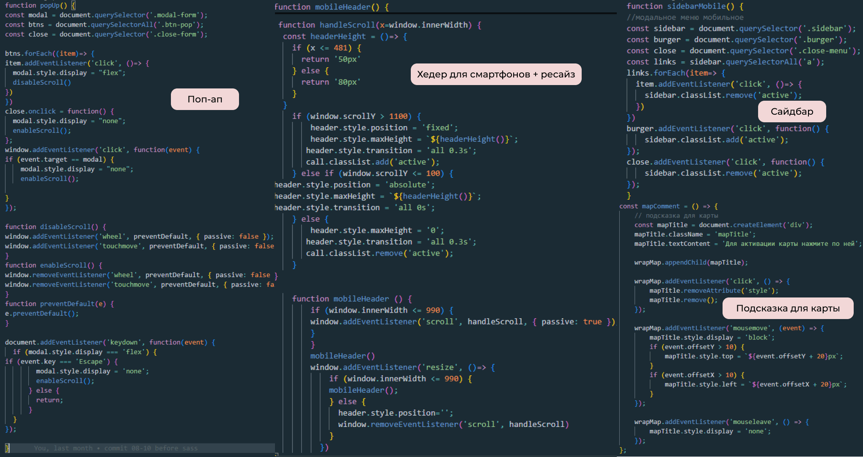This screenshot has height=457, width=863.
Task: Click the line 'function preventDefault(e) {'
Action: 60,304
